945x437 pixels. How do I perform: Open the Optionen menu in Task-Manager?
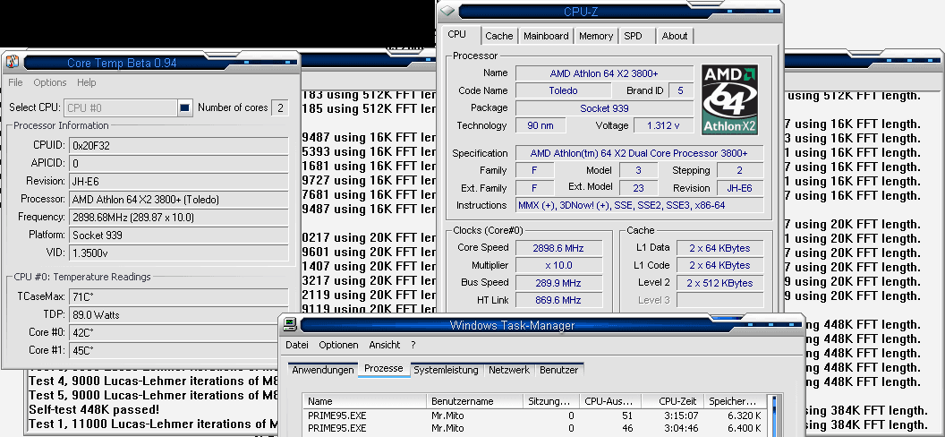(338, 346)
